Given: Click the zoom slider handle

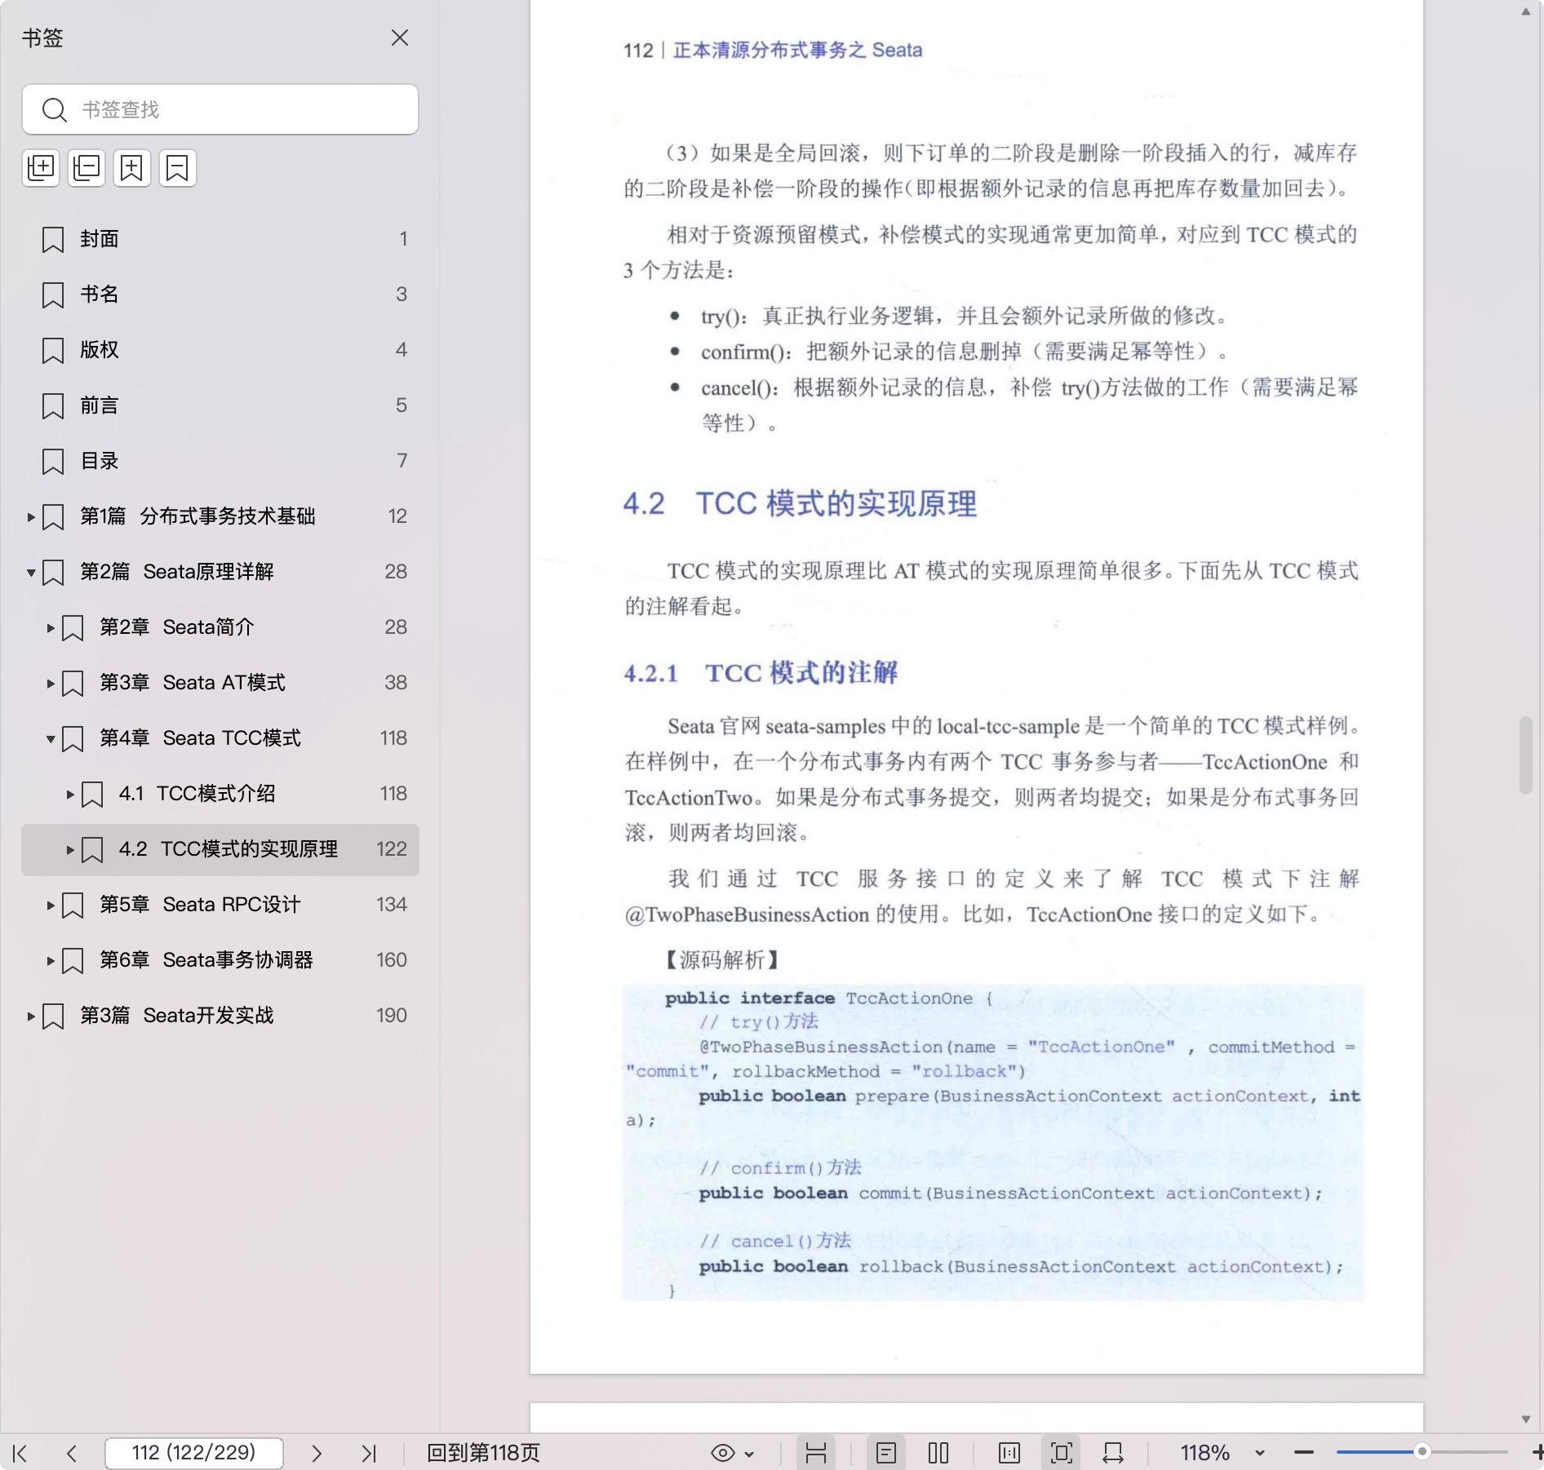Looking at the screenshot, I should coord(1422,1452).
